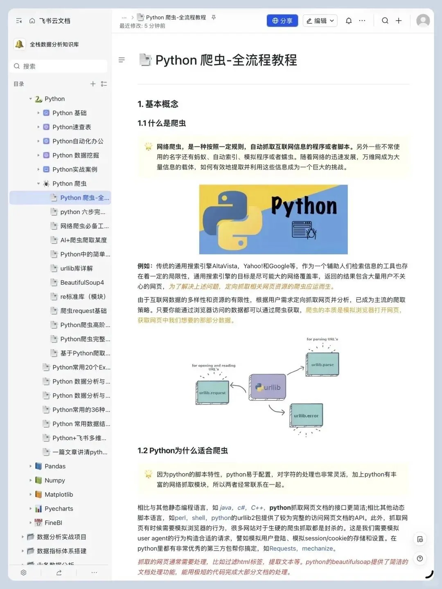Click heading 1.2 Python为什么适合爬虫
Screen dimensions: 442x589
coord(183,451)
